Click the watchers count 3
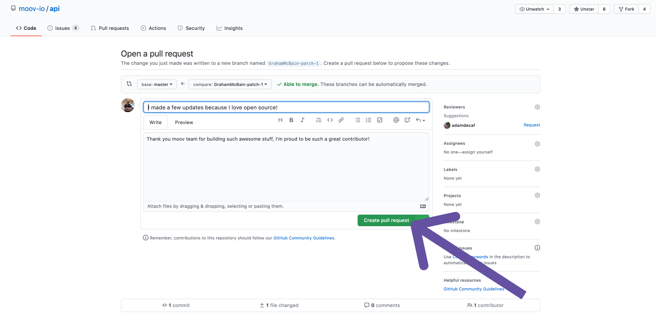The image size is (656, 324). pyautogui.click(x=559, y=9)
